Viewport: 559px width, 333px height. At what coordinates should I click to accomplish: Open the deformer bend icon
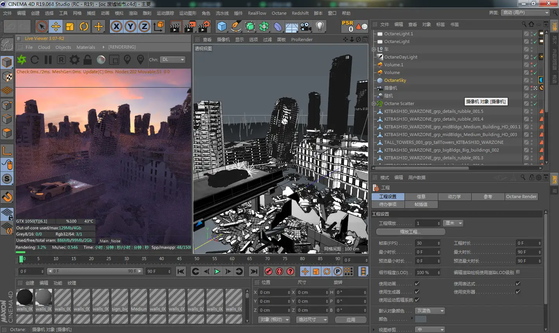click(278, 27)
